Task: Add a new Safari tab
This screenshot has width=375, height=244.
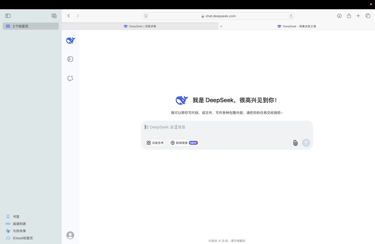Action: (x=358, y=16)
